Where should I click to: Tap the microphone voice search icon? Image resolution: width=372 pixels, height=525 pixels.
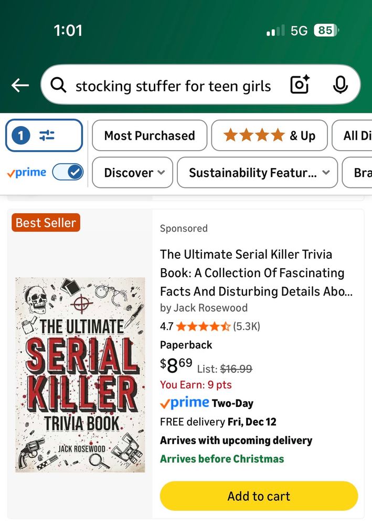click(x=340, y=85)
